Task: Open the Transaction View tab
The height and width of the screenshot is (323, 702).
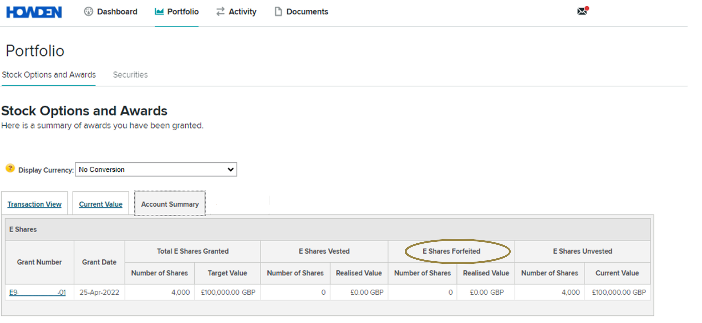Action: pos(34,204)
